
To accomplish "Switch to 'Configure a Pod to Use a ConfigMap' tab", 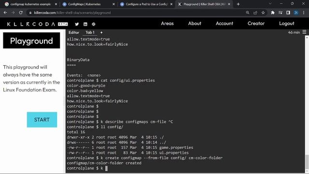I will 146,4.
